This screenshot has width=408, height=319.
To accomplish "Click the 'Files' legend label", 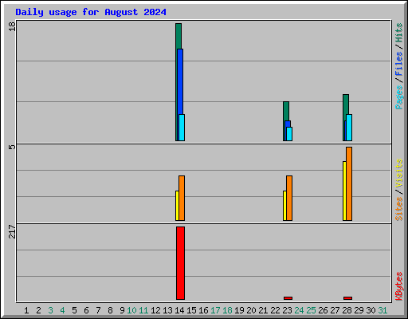I will point(399,64).
